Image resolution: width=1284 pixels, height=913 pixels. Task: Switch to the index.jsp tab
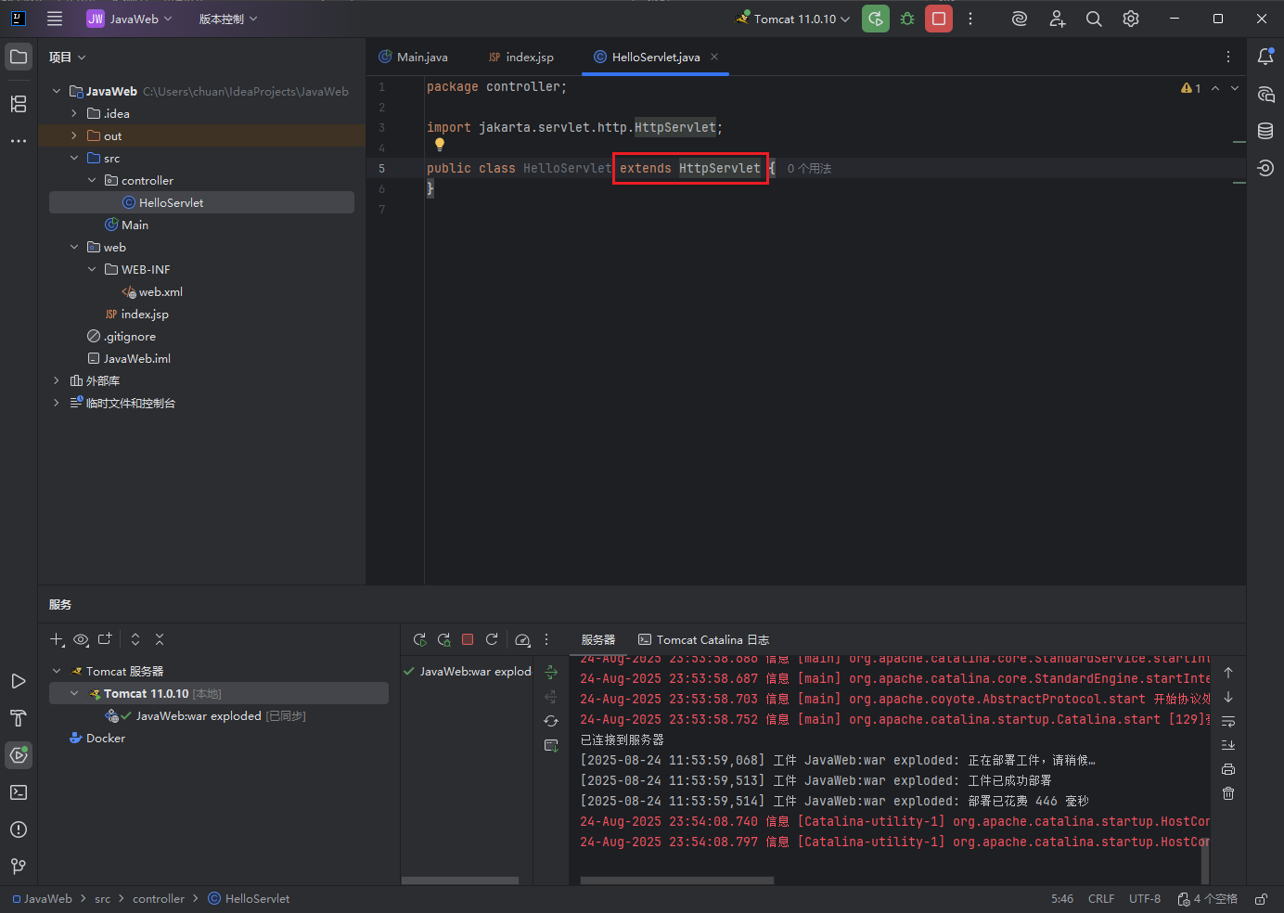[521, 57]
